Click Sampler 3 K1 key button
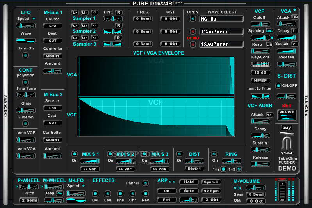 pos(94,38)
